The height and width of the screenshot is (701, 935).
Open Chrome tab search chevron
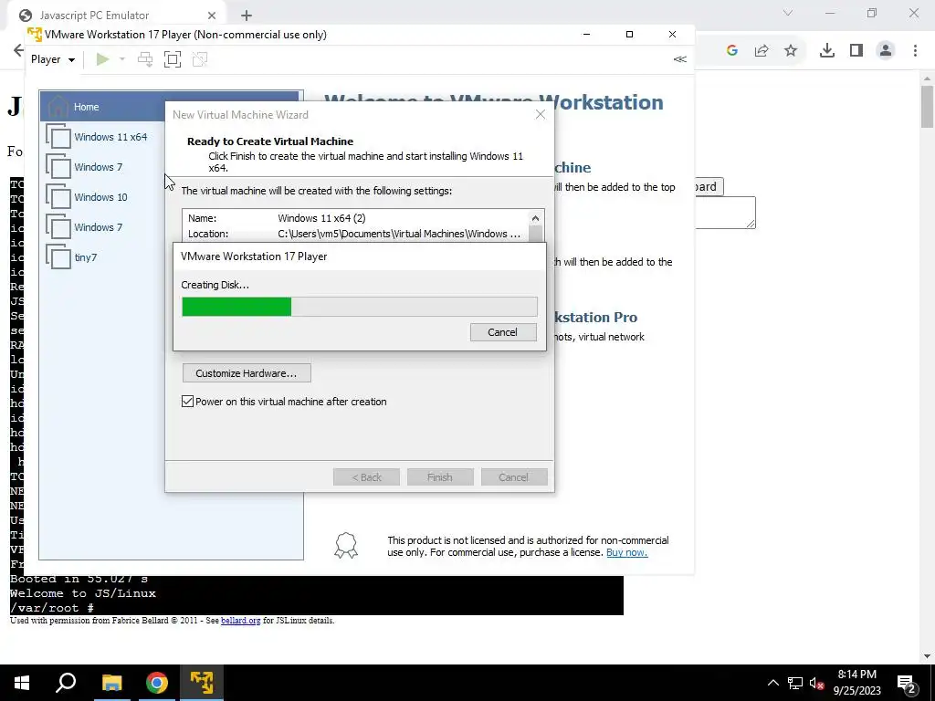coord(788,13)
